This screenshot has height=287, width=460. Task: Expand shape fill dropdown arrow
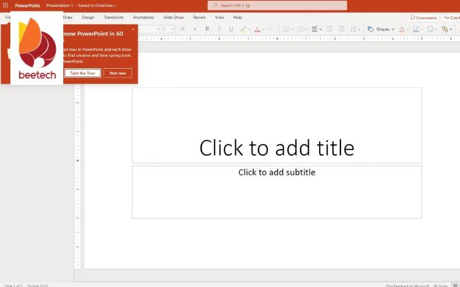408,29
